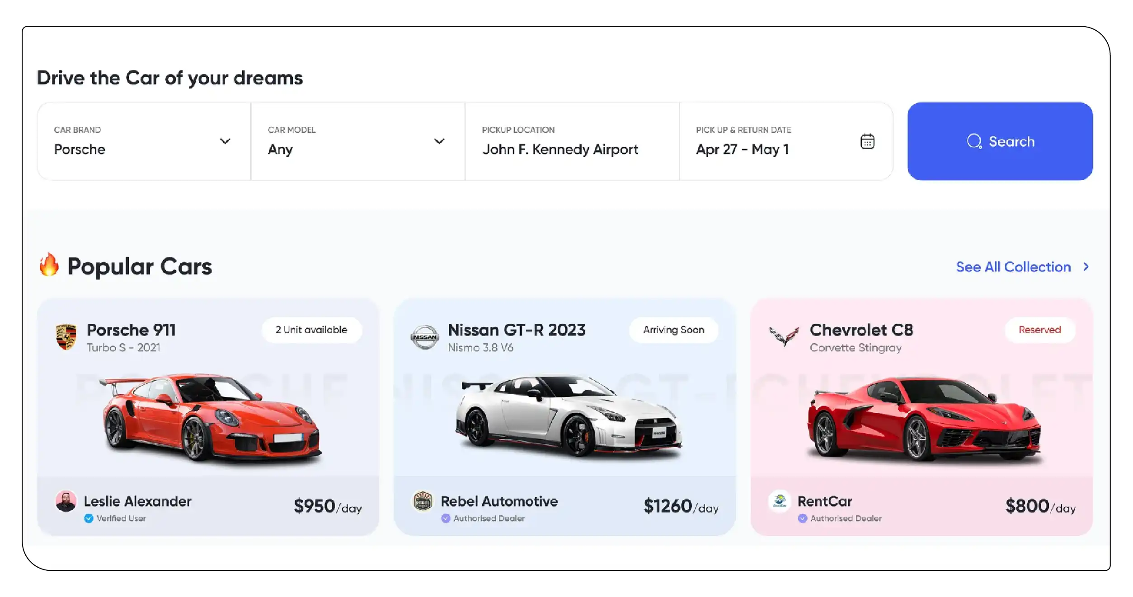Click the fire emoji beside Popular Cars
The image size is (1133, 597).
click(x=49, y=265)
